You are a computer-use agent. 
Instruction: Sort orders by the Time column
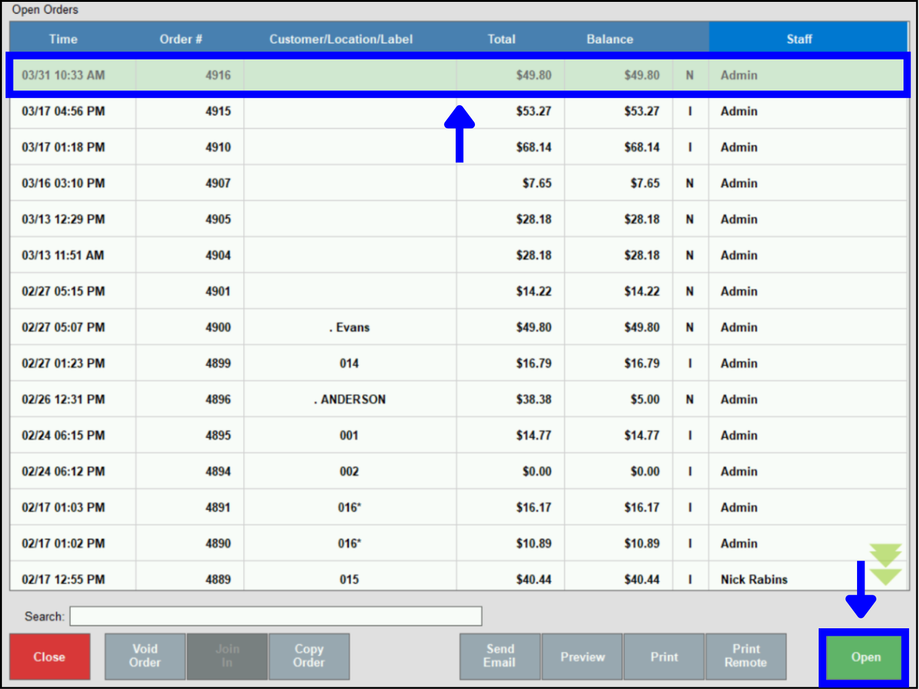coord(63,38)
